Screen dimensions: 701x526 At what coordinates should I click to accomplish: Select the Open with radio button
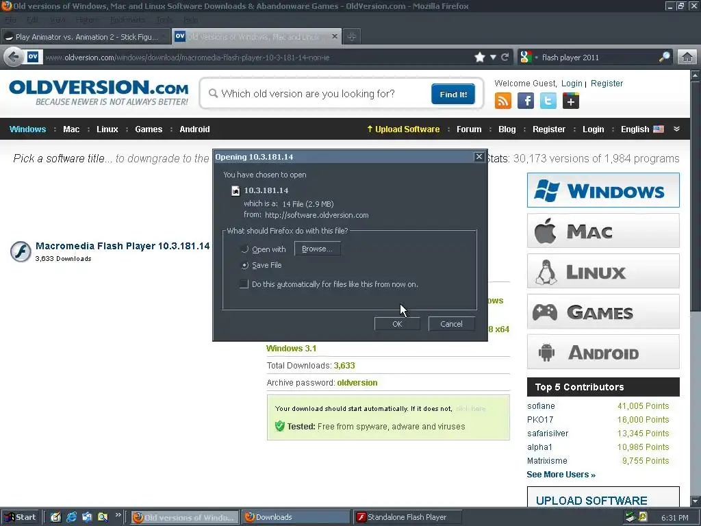(244, 249)
